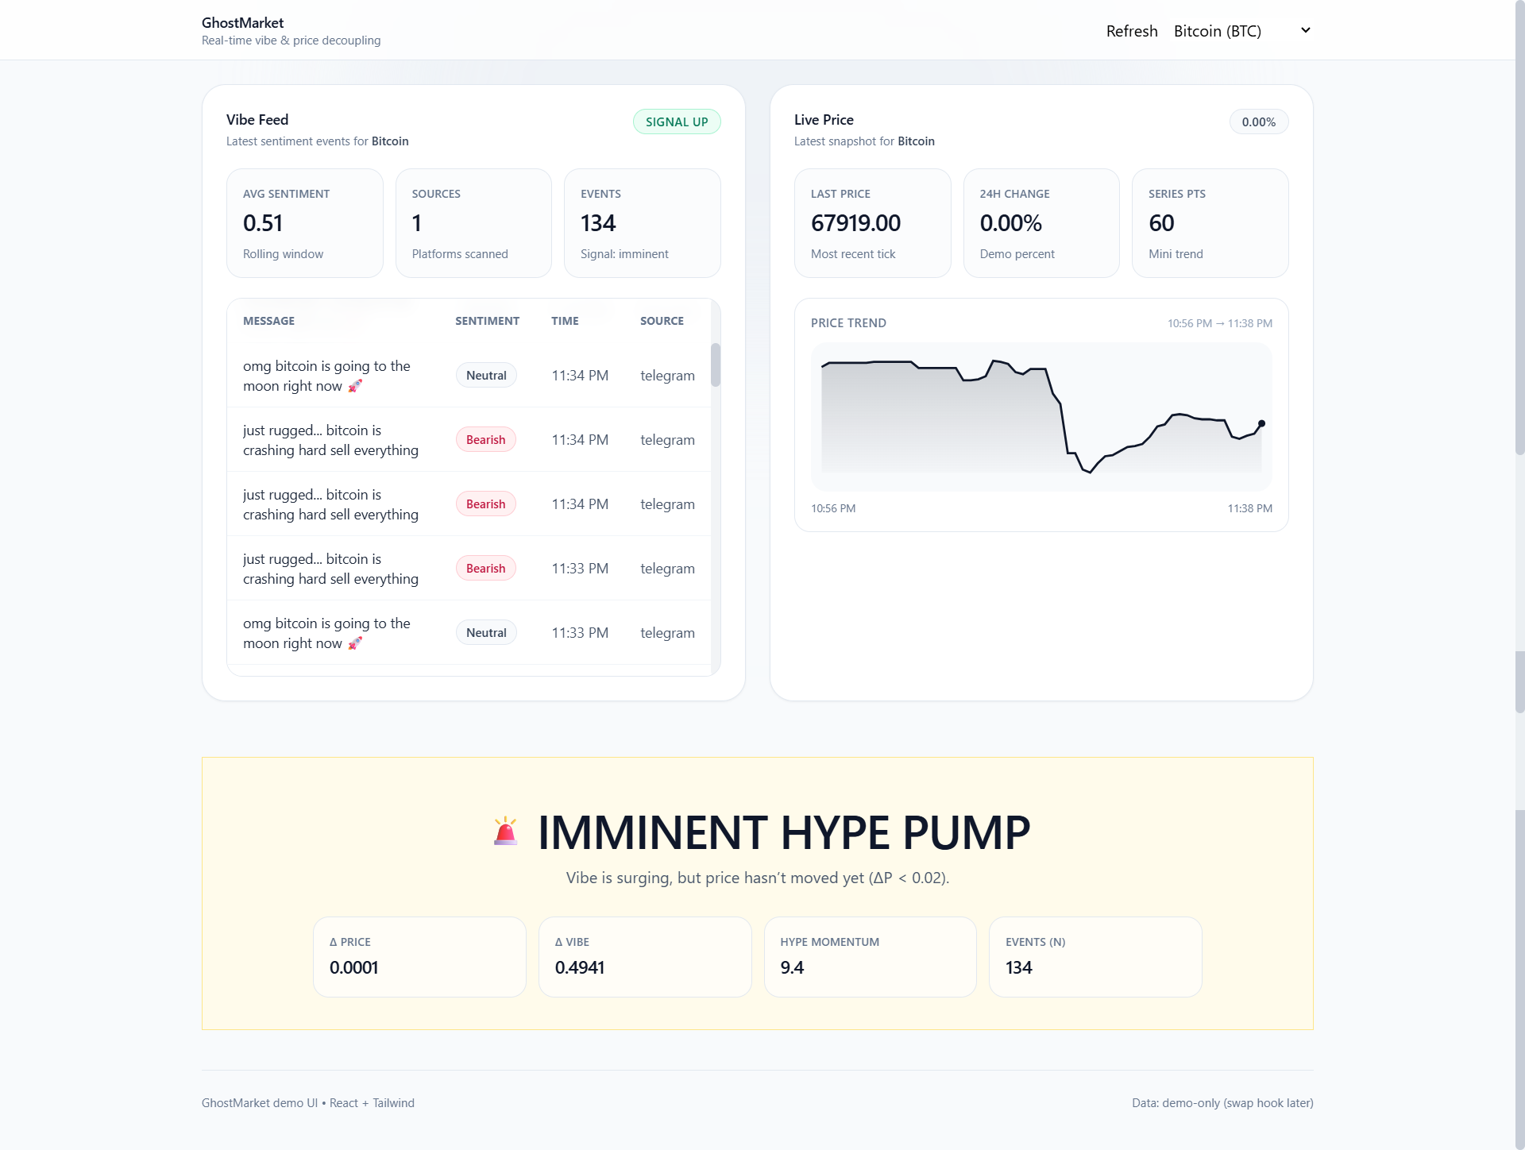This screenshot has width=1525, height=1150.
Task: Click the rocket emoji in first message
Action: point(355,386)
